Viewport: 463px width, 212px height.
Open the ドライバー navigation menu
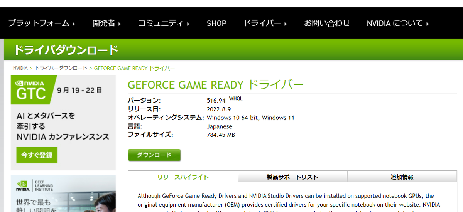[265, 23]
